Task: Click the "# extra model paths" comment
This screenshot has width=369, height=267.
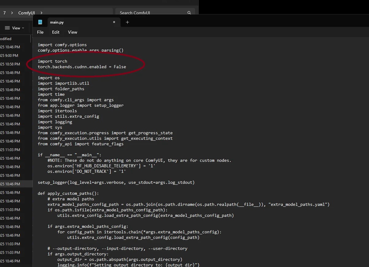Action: pos(71,199)
